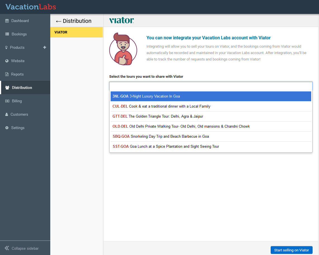Click the Settings gear icon
The width and height of the screenshot is (319, 255).
[7, 128]
